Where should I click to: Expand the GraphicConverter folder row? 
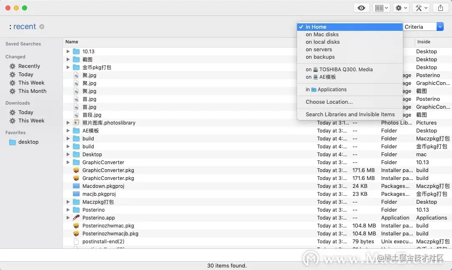(68, 162)
